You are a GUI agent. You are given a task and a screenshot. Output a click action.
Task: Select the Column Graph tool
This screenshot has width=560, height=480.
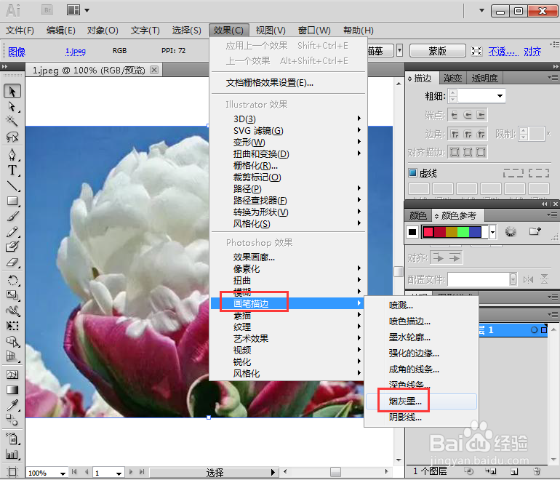point(12,454)
